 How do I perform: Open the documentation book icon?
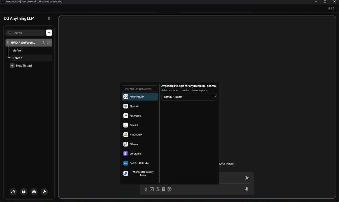(24, 192)
